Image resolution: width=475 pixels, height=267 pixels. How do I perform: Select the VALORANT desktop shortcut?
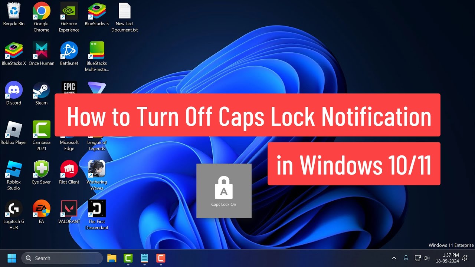[x=69, y=212]
